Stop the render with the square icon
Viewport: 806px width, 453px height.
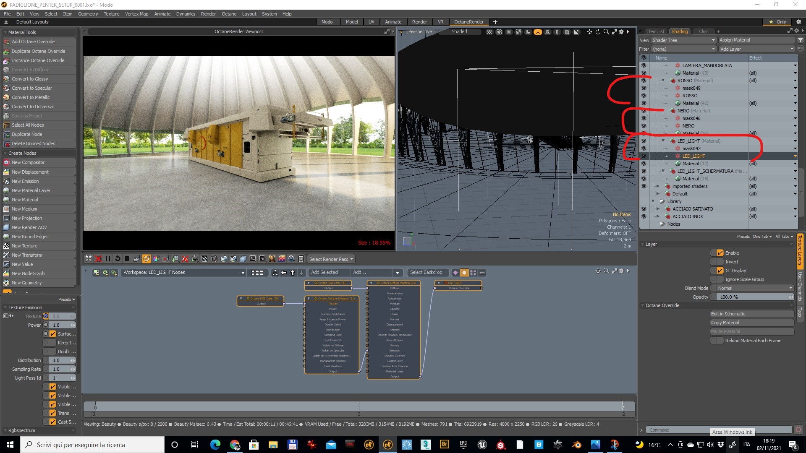pos(127,259)
